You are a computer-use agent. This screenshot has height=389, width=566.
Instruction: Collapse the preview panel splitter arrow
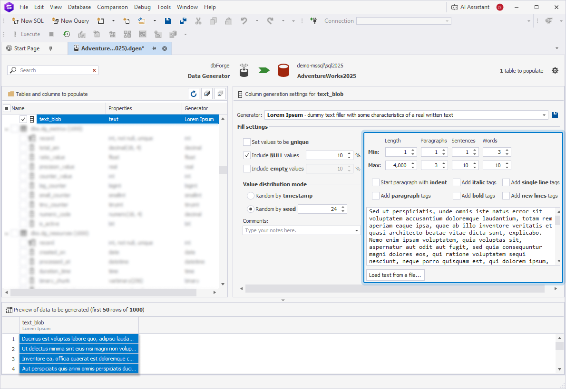click(x=283, y=300)
